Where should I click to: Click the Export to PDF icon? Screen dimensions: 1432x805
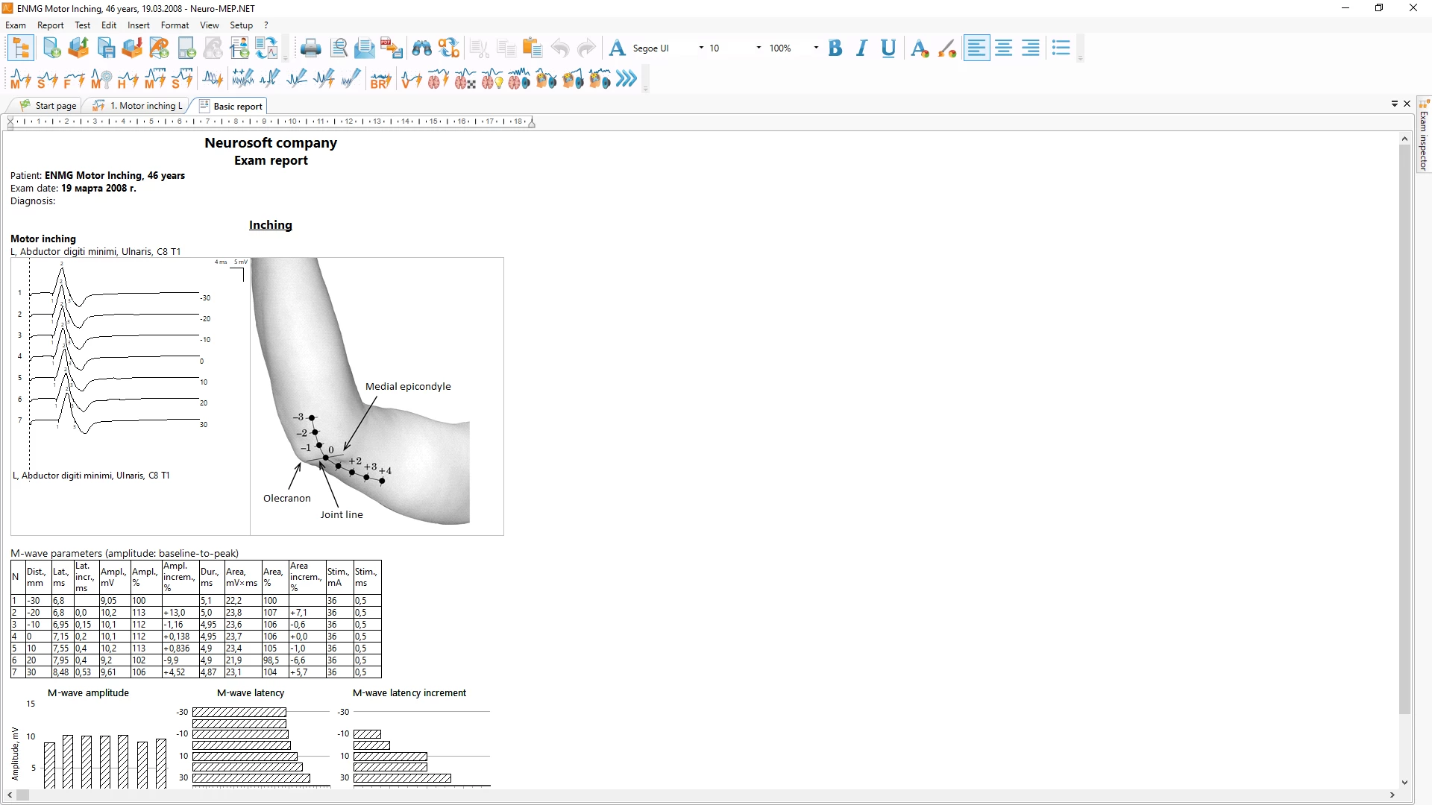pos(392,48)
